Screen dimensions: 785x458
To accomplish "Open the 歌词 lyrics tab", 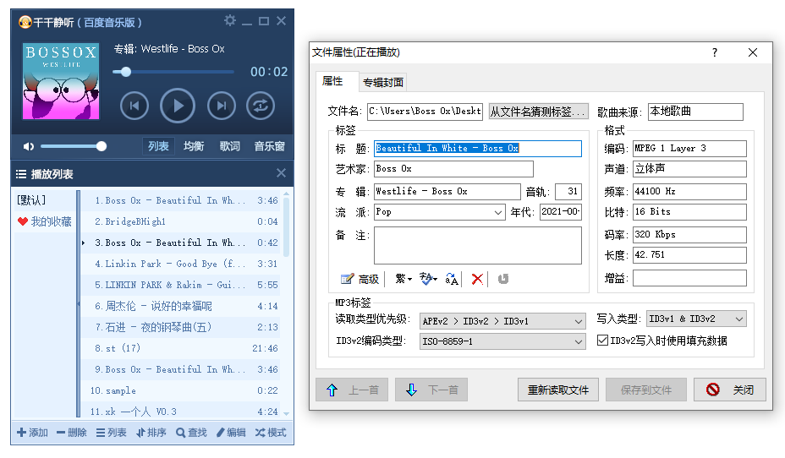I will (230, 146).
